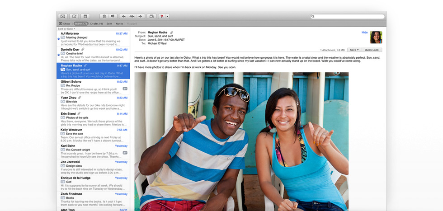
Task: Compose a new message
Action: [75, 16]
